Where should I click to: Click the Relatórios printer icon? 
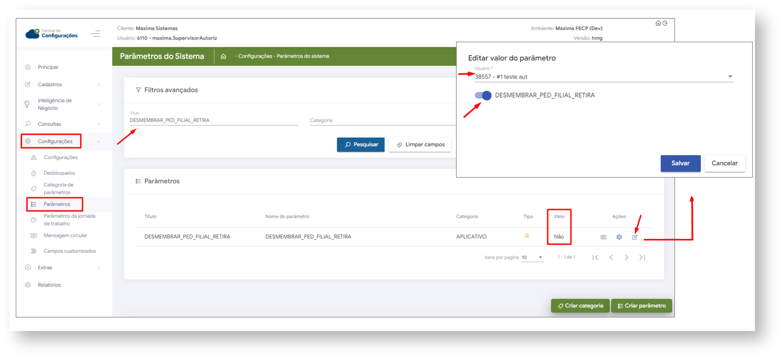coord(28,285)
